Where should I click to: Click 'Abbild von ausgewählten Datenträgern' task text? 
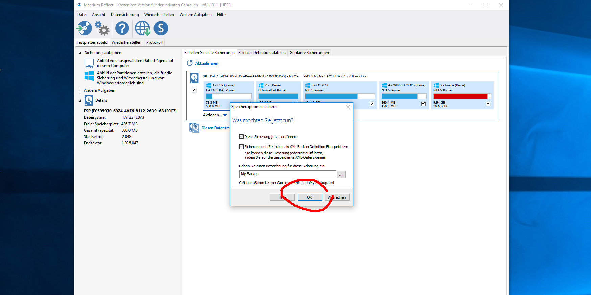coord(135,63)
